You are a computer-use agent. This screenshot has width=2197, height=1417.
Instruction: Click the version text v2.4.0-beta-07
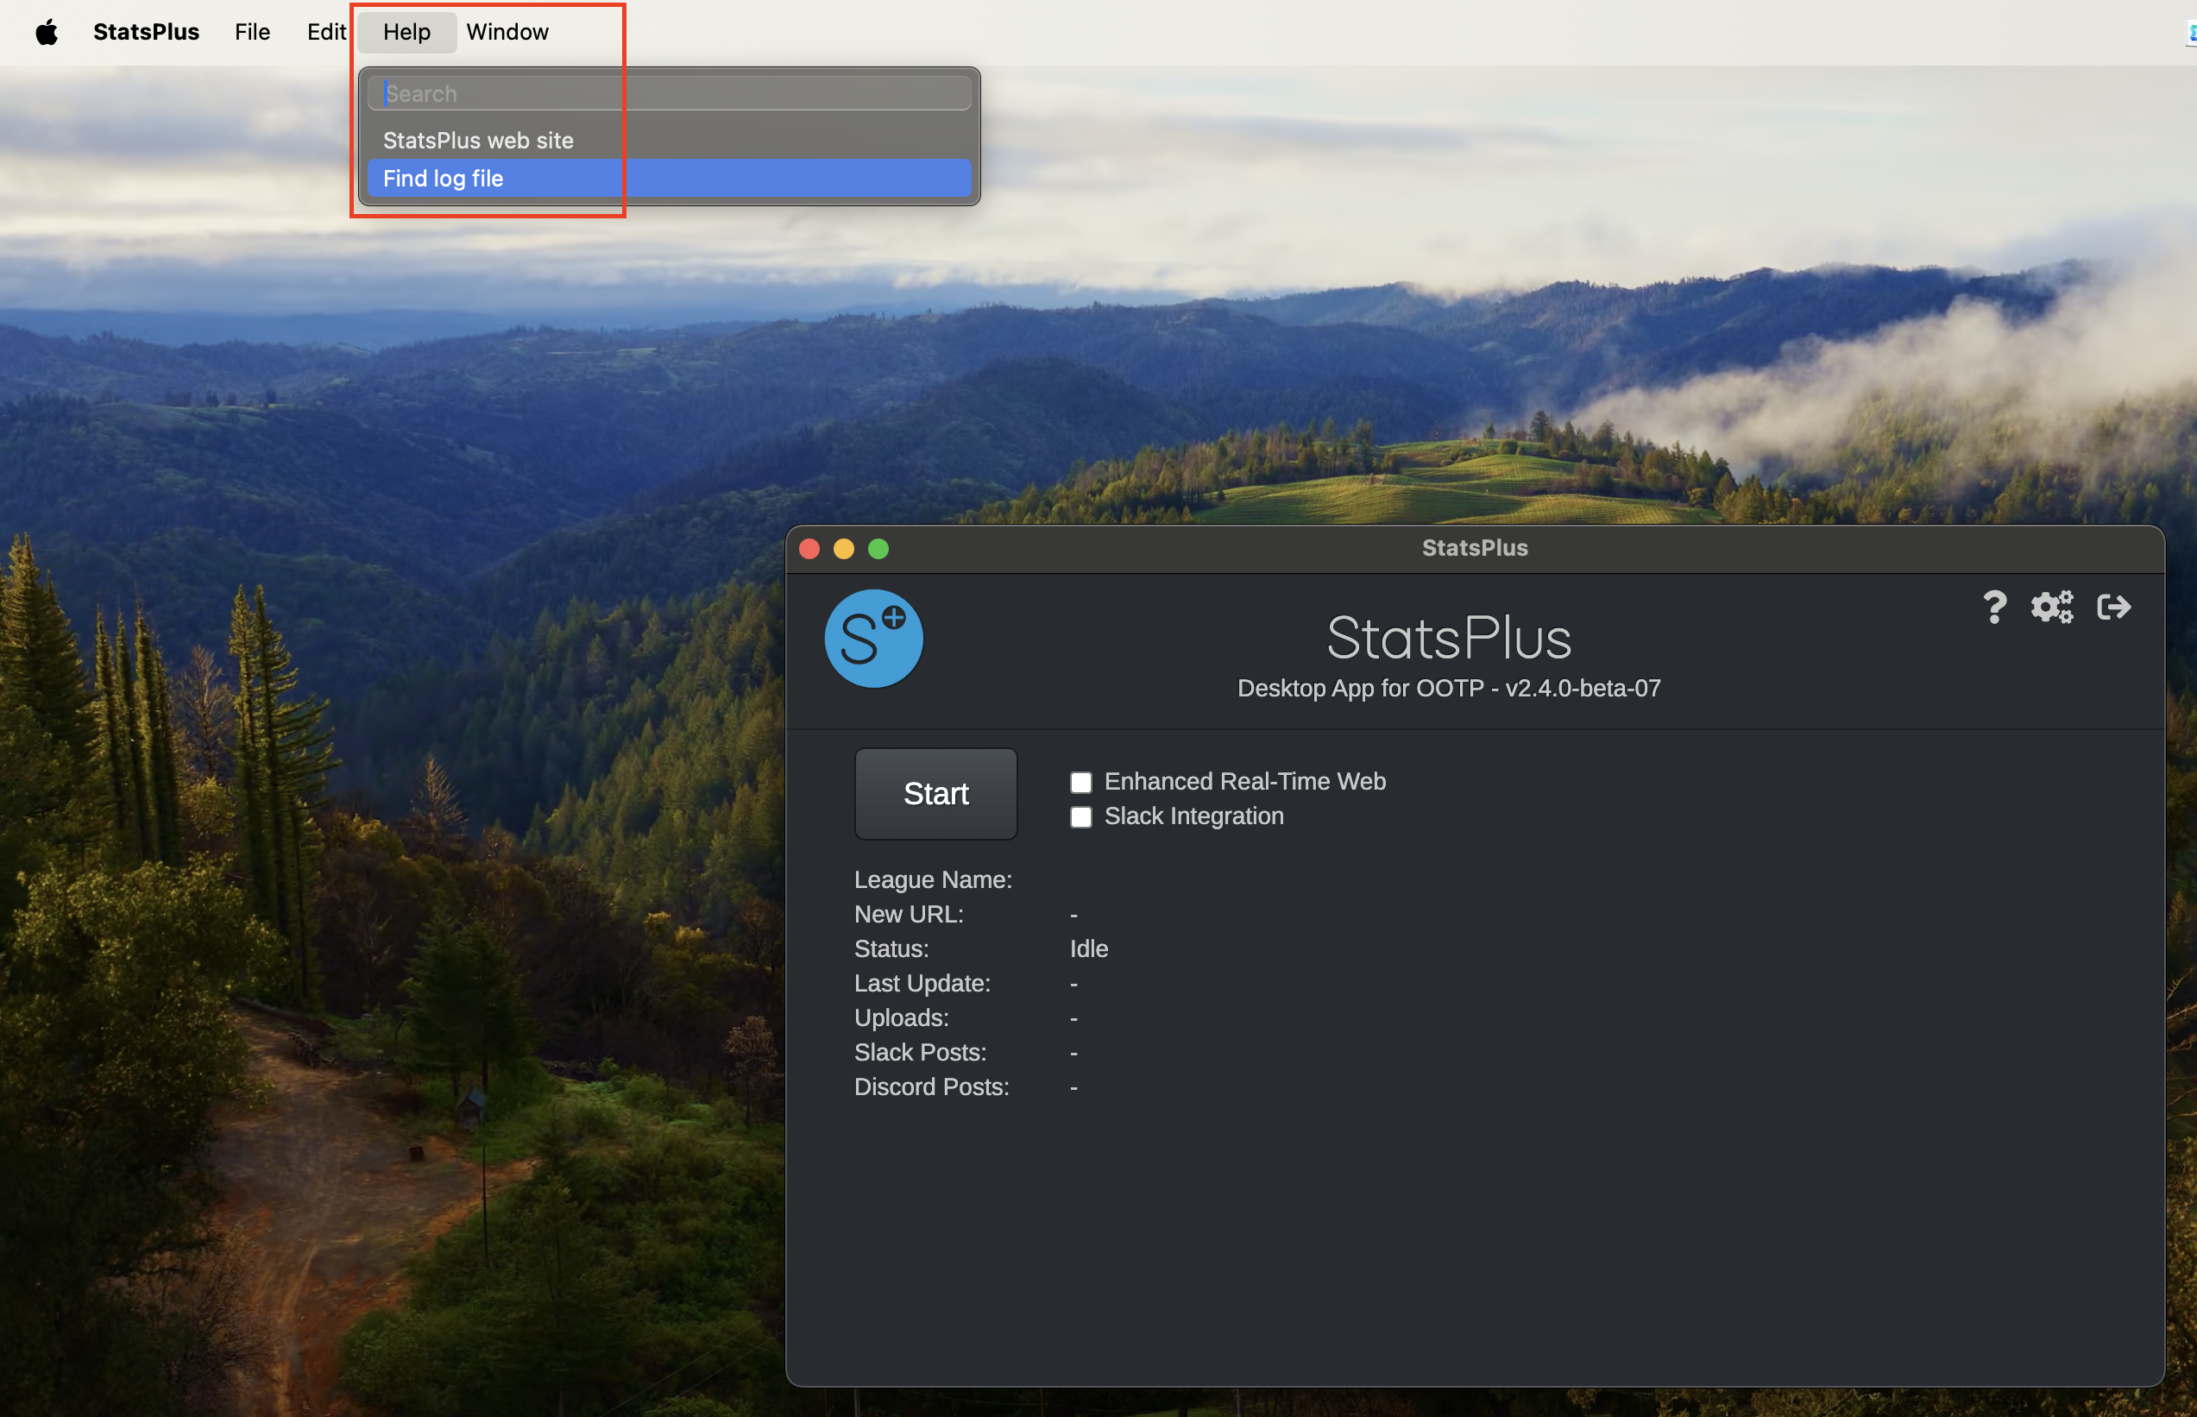(x=1583, y=689)
